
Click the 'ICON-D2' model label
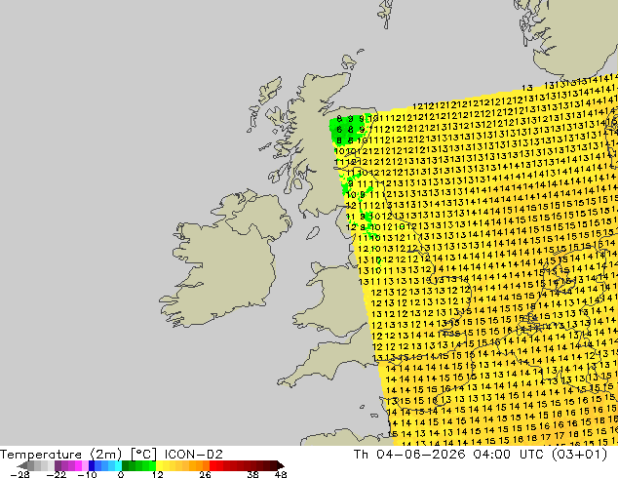click(194, 455)
